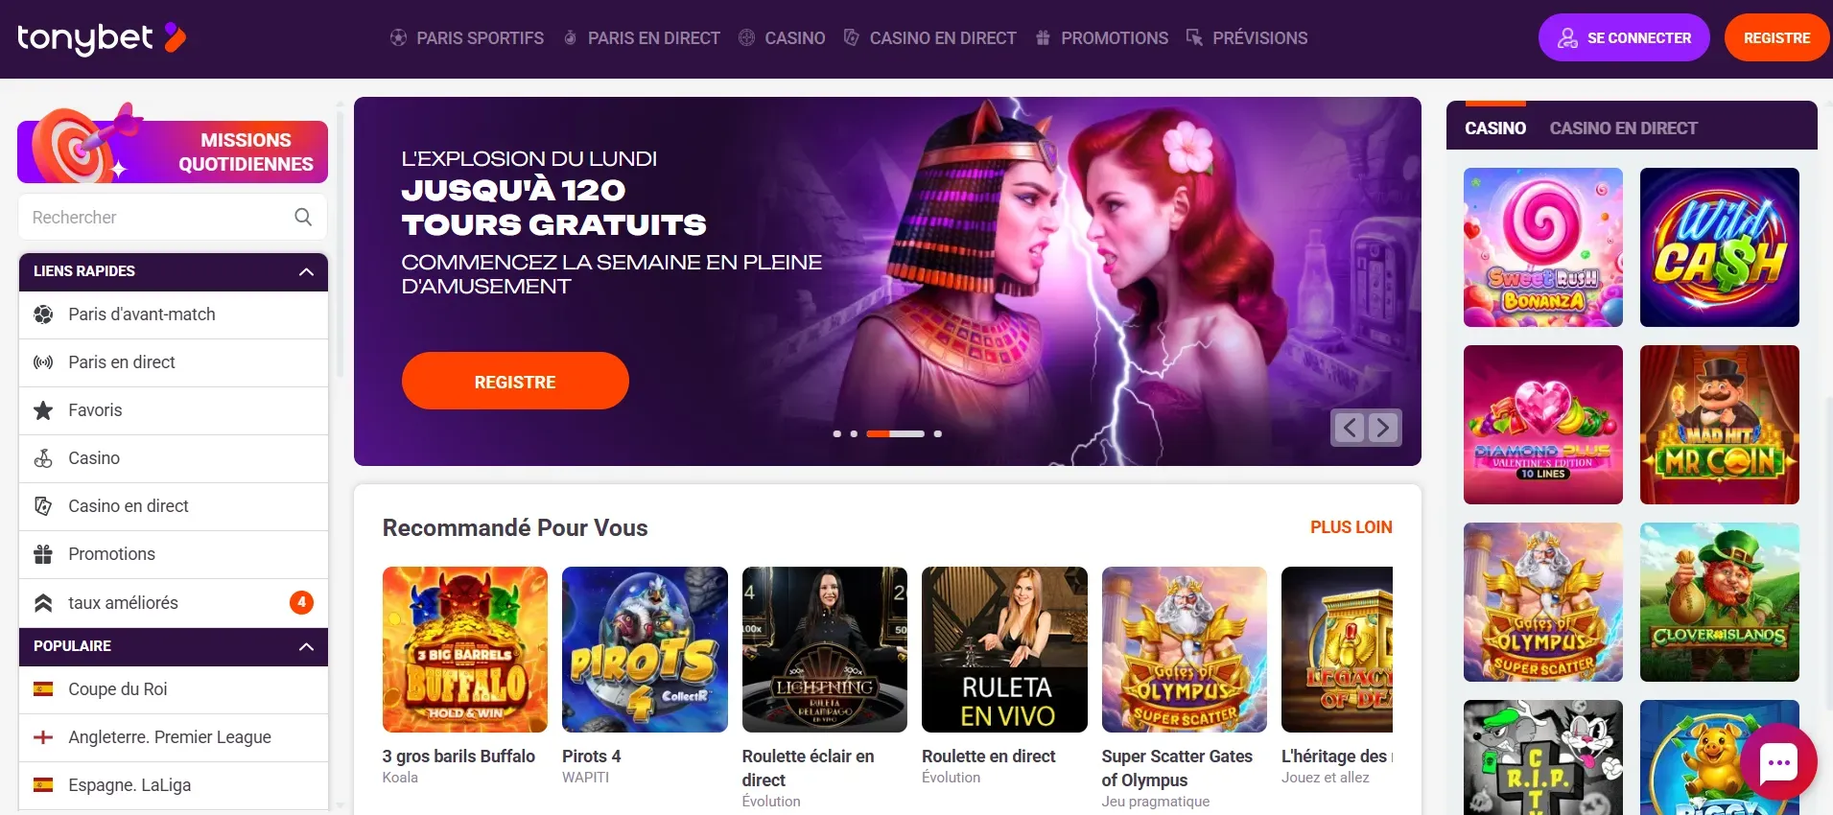Open Paris Sportifs in top menu
Viewport: 1833px width, 815px height.
pos(467,38)
